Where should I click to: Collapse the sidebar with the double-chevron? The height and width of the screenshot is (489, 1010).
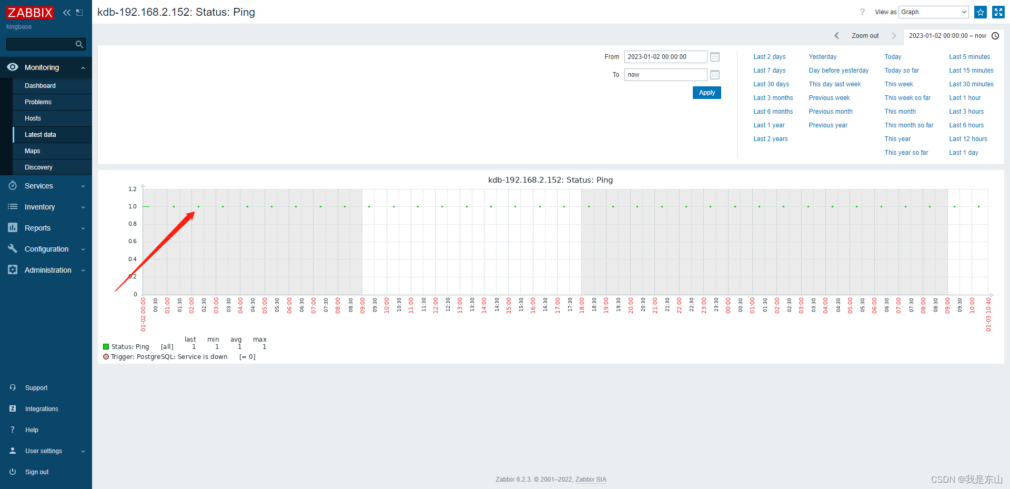pyautogui.click(x=66, y=12)
